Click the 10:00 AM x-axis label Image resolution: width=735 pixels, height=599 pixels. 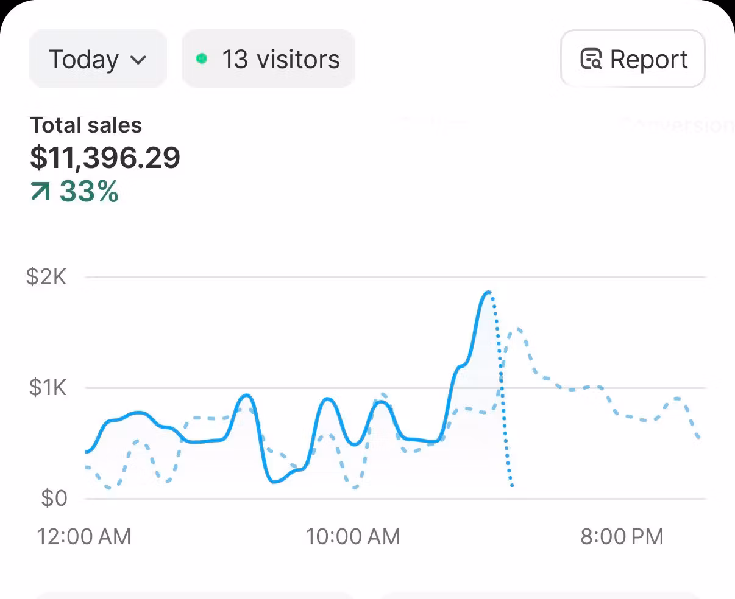tap(353, 536)
